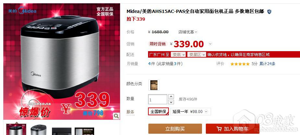Open the 累计24条 reviews link

pos(267,64)
